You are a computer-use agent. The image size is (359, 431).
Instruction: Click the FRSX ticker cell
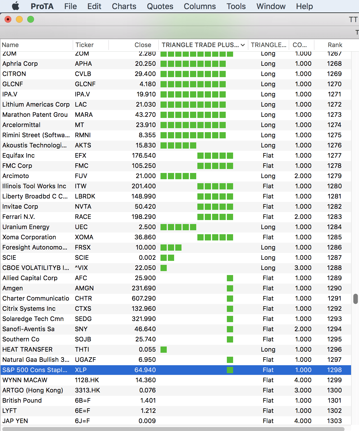[x=83, y=247]
